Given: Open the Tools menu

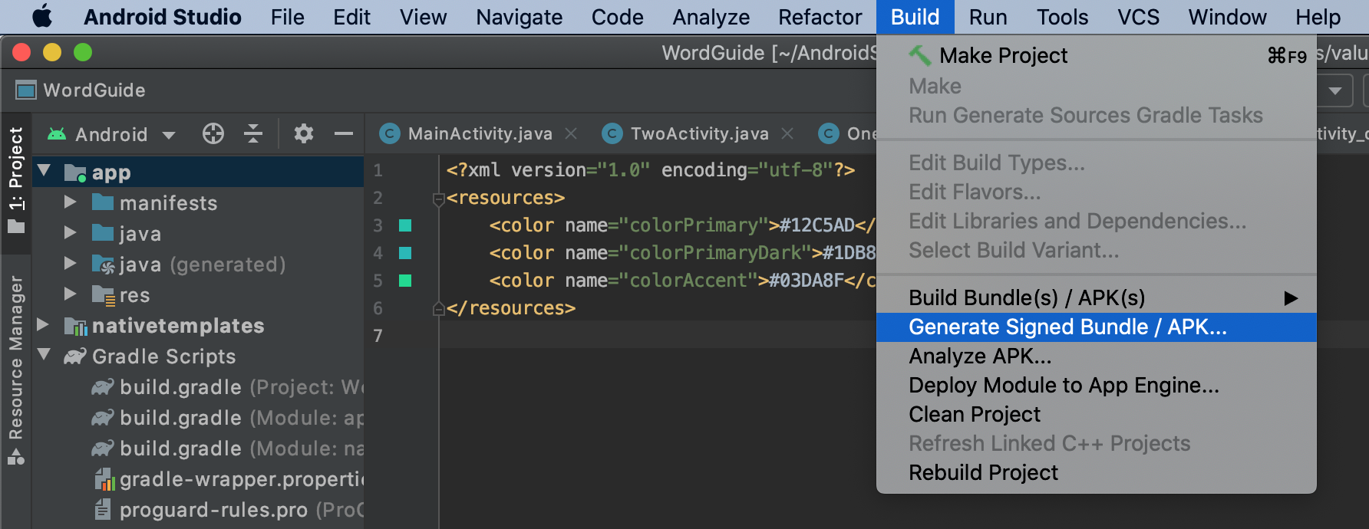Looking at the screenshot, I should tap(1062, 17).
